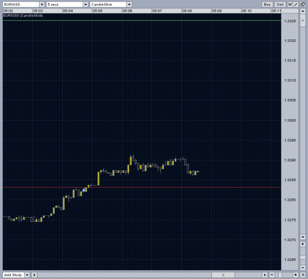Click the 05:04 time axis label
Screen dimensions: 308x279
pos(68,11)
